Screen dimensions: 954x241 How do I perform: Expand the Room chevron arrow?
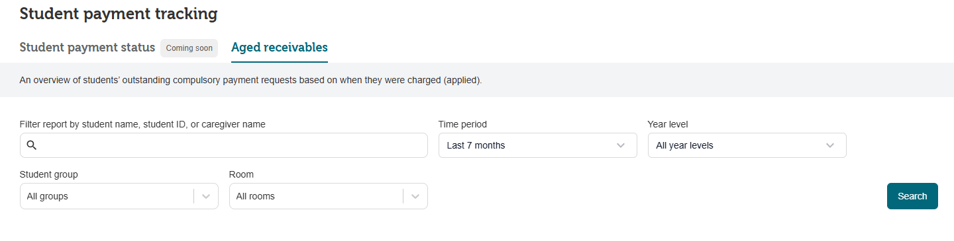tap(415, 196)
